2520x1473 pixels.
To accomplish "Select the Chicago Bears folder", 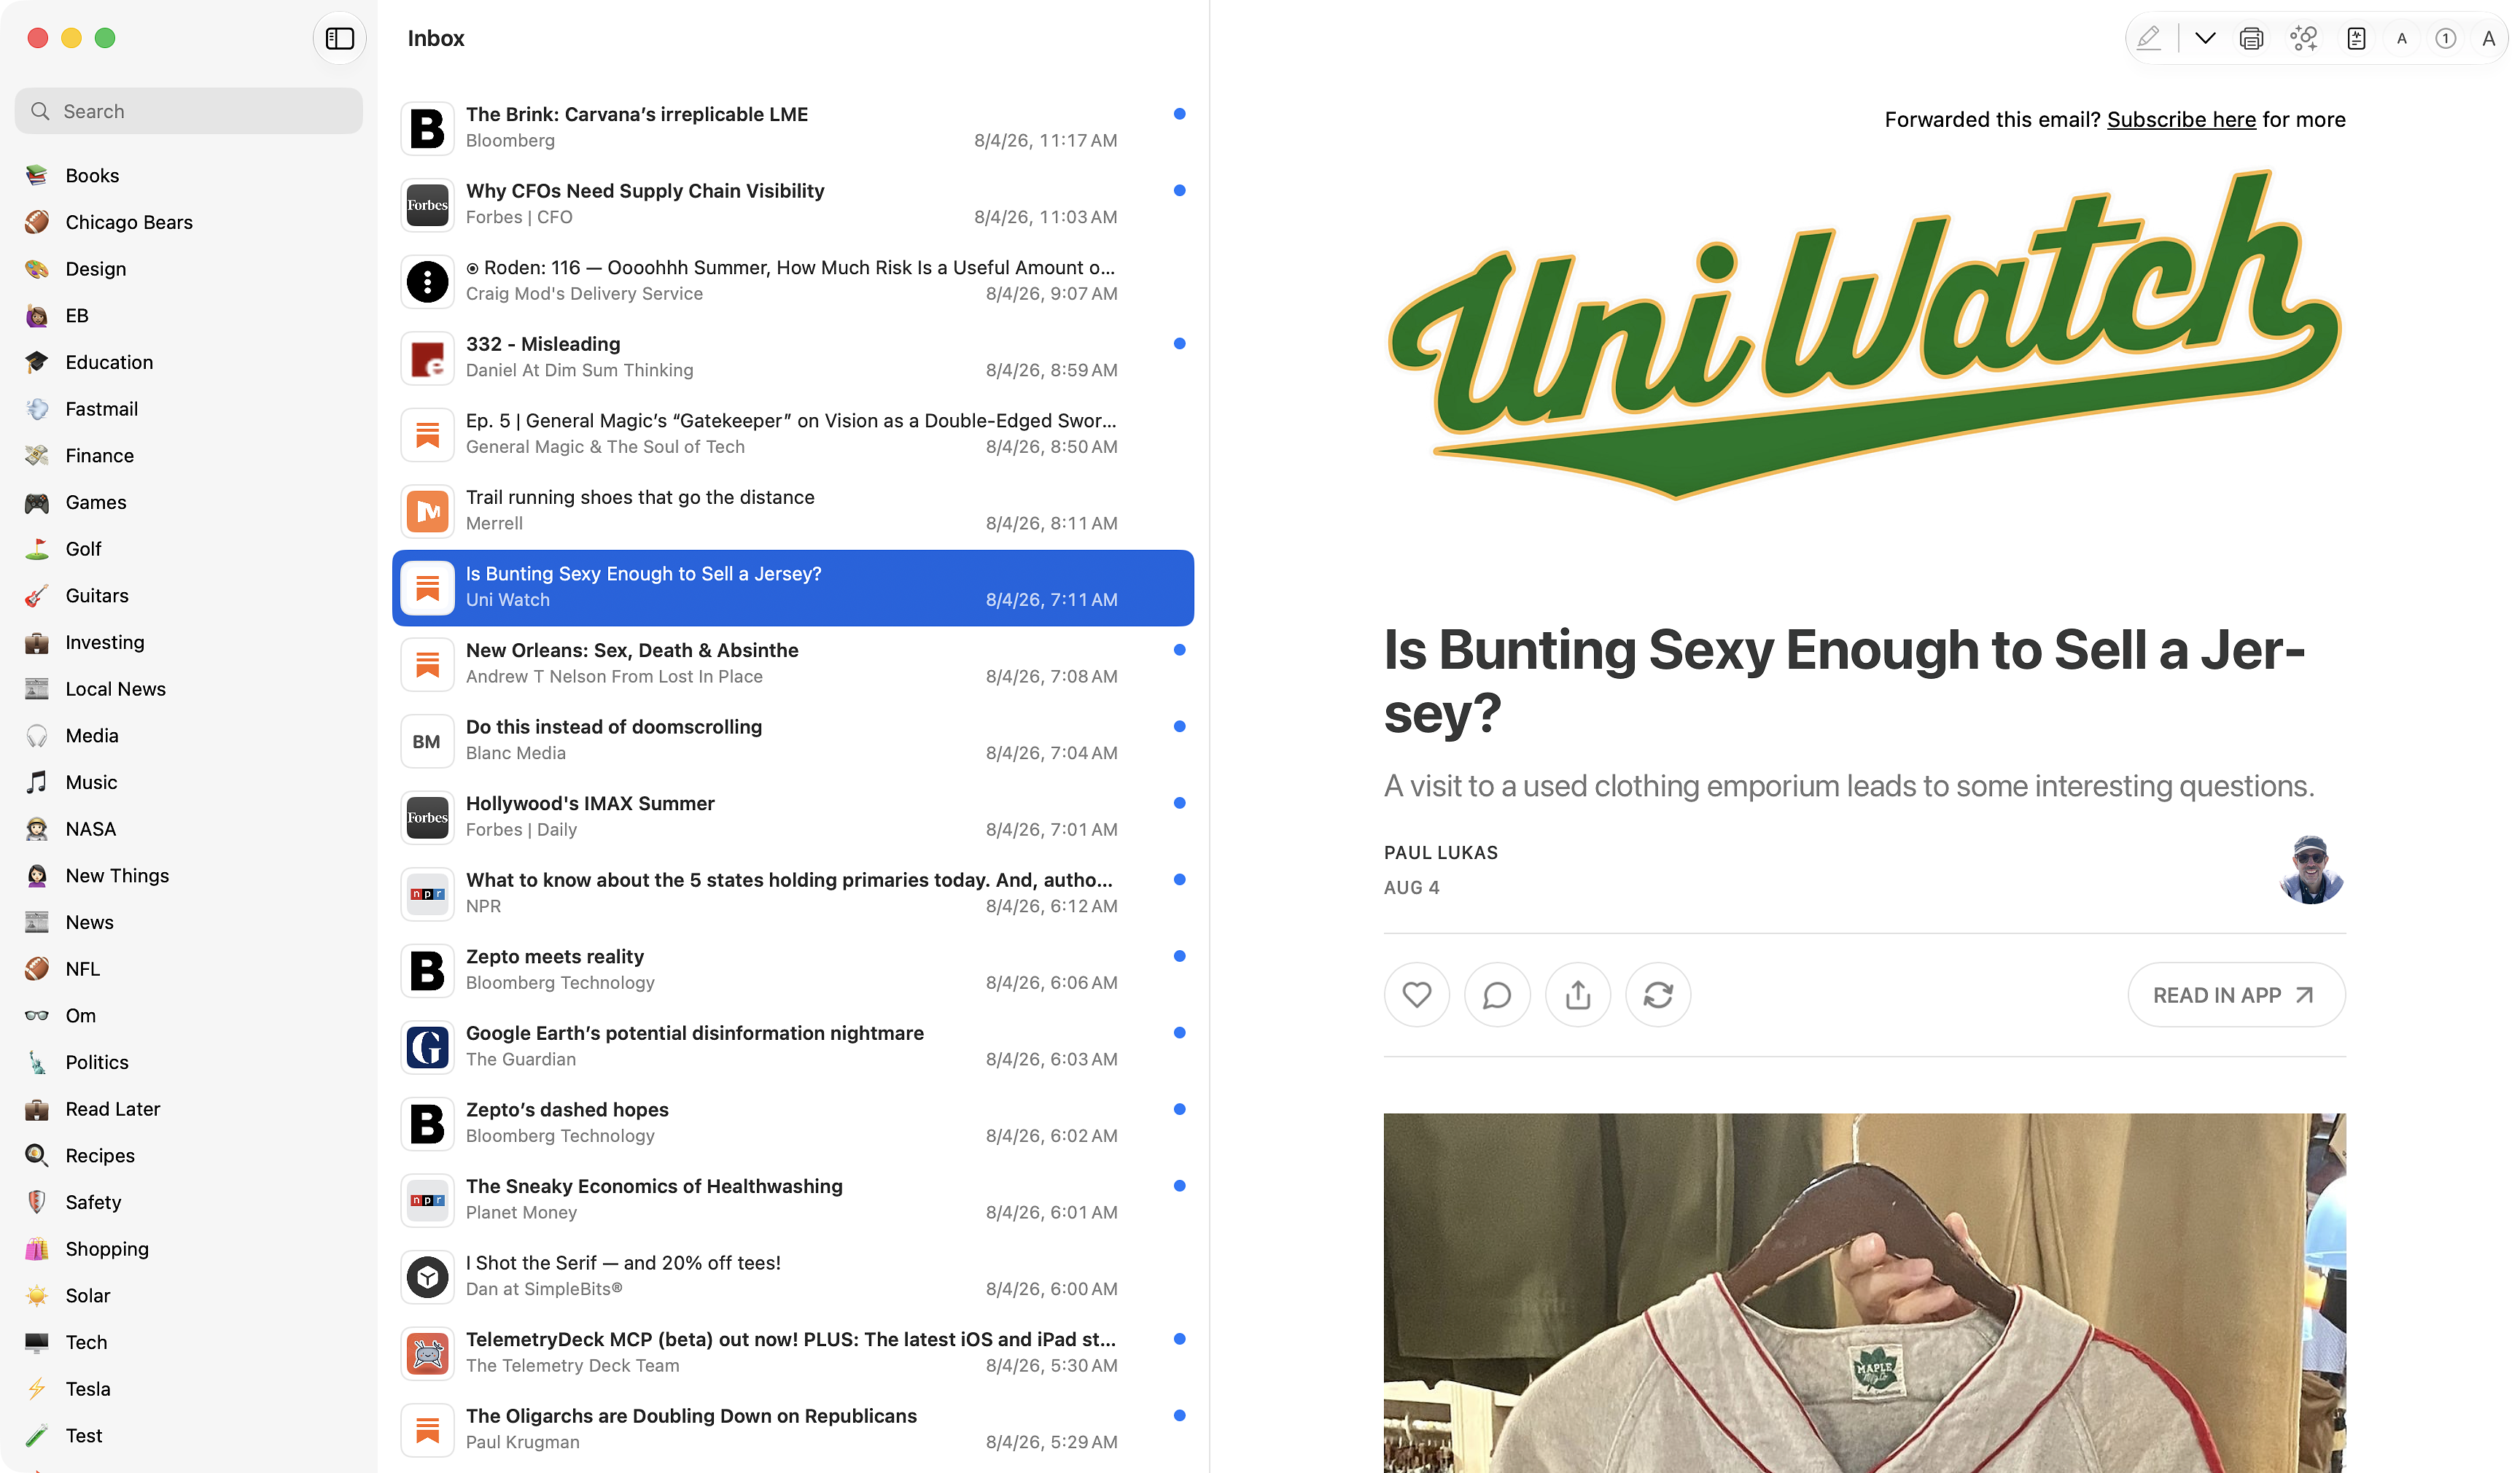I will [x=129, y=222].
